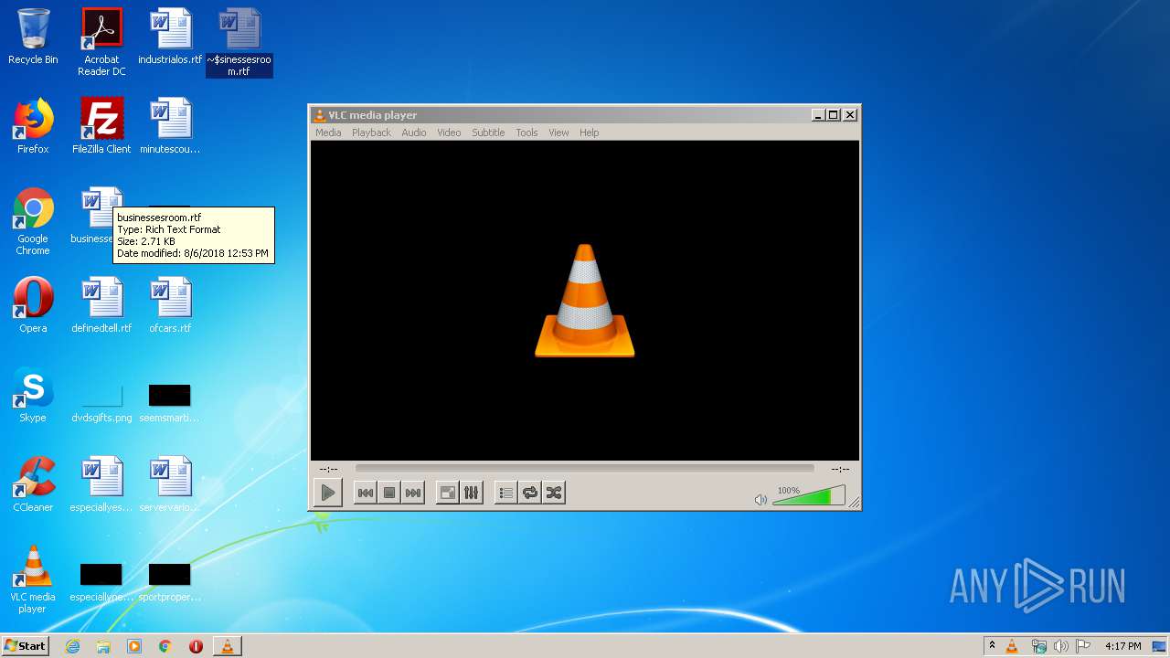Toggle VLC fullscreen video button
The height and width of the screenshot is (658, 1170).
(448, 493)
